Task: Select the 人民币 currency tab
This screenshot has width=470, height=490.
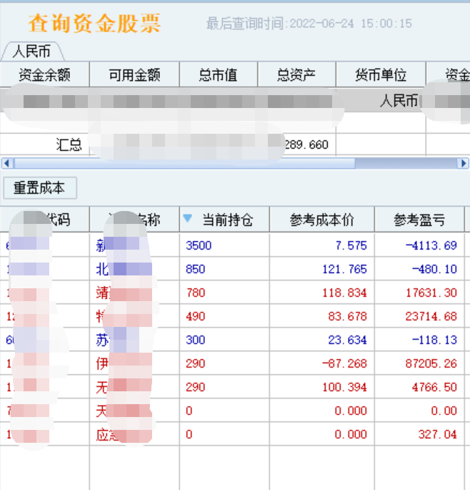Action: 32,52
